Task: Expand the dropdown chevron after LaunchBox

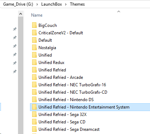Action: pyautogui.click(x=66, y=4)
